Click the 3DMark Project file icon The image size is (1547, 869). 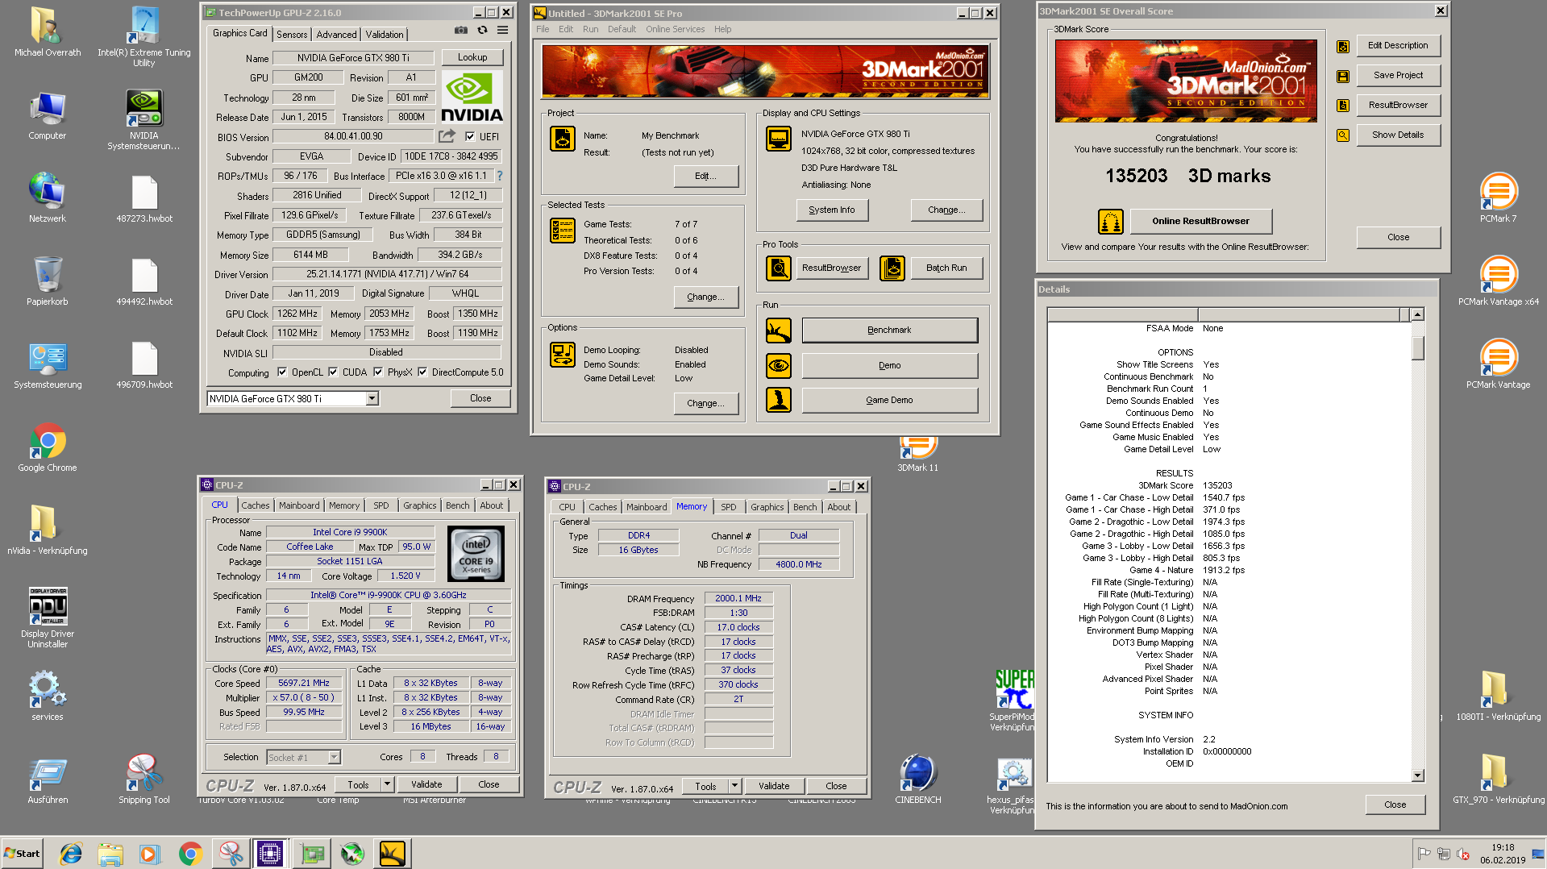tap(563, 139)
